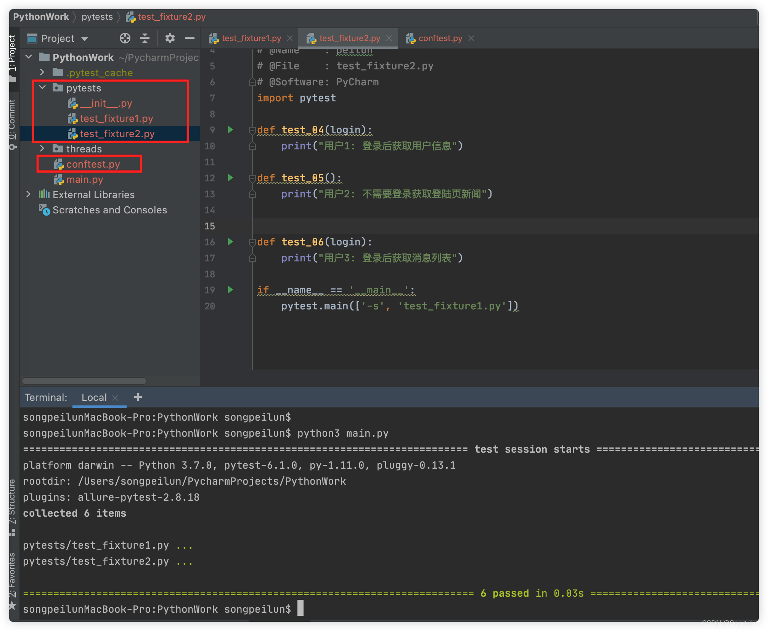
Task: Click the Project panel horizontal scrollbar
Action: pyautogui.click(x=84, y=381)
